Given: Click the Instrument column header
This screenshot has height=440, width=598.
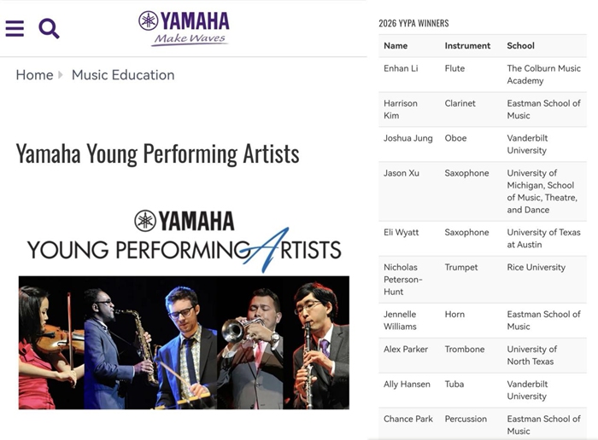Looking at the screenshot, I should (467, 46).
